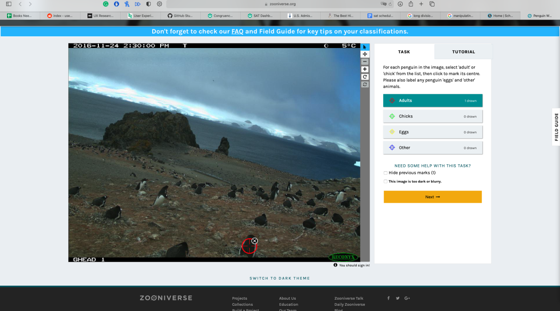Click the orange Next button
This screenshot has height=311, width=560.
click(433, 197)
